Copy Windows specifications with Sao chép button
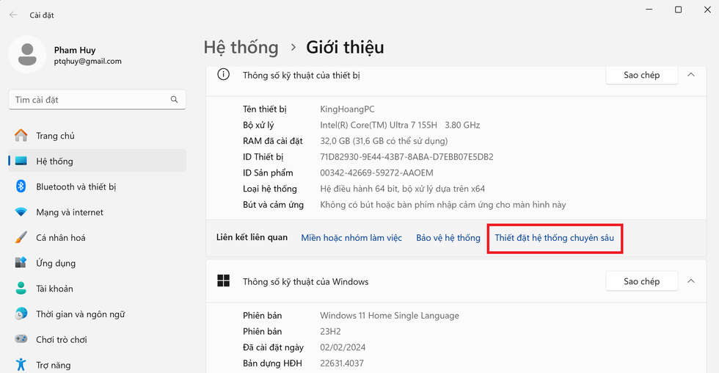 pyautogui.click(x=641, y=281)
